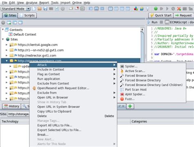Click the ECMAScript engine icon
This screenshot has height=147, width=194.
tap(167, 22)
